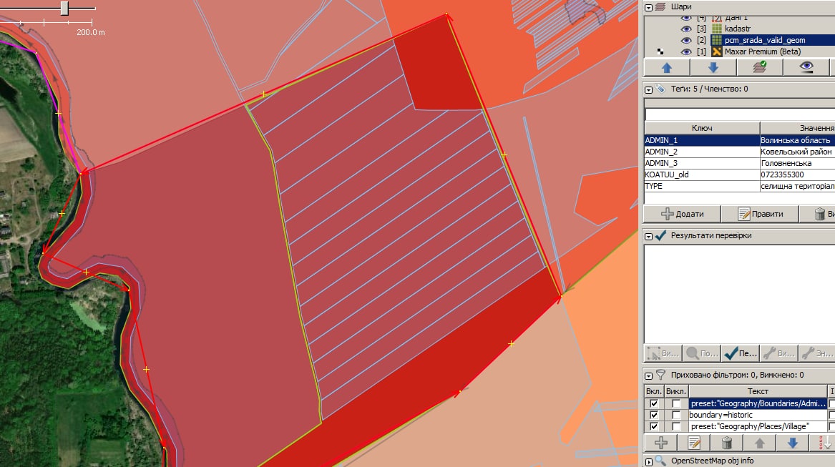Edit the selected filter with the notepad icon
Image resolution: width=835 pixels, height=467 pixels.
point(694,443)
